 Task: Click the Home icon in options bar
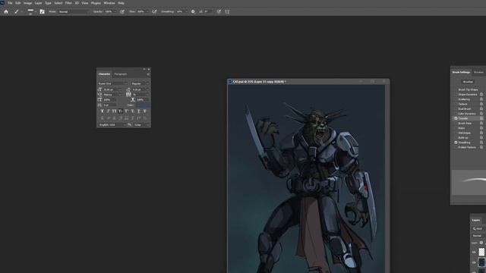[6, 11]
